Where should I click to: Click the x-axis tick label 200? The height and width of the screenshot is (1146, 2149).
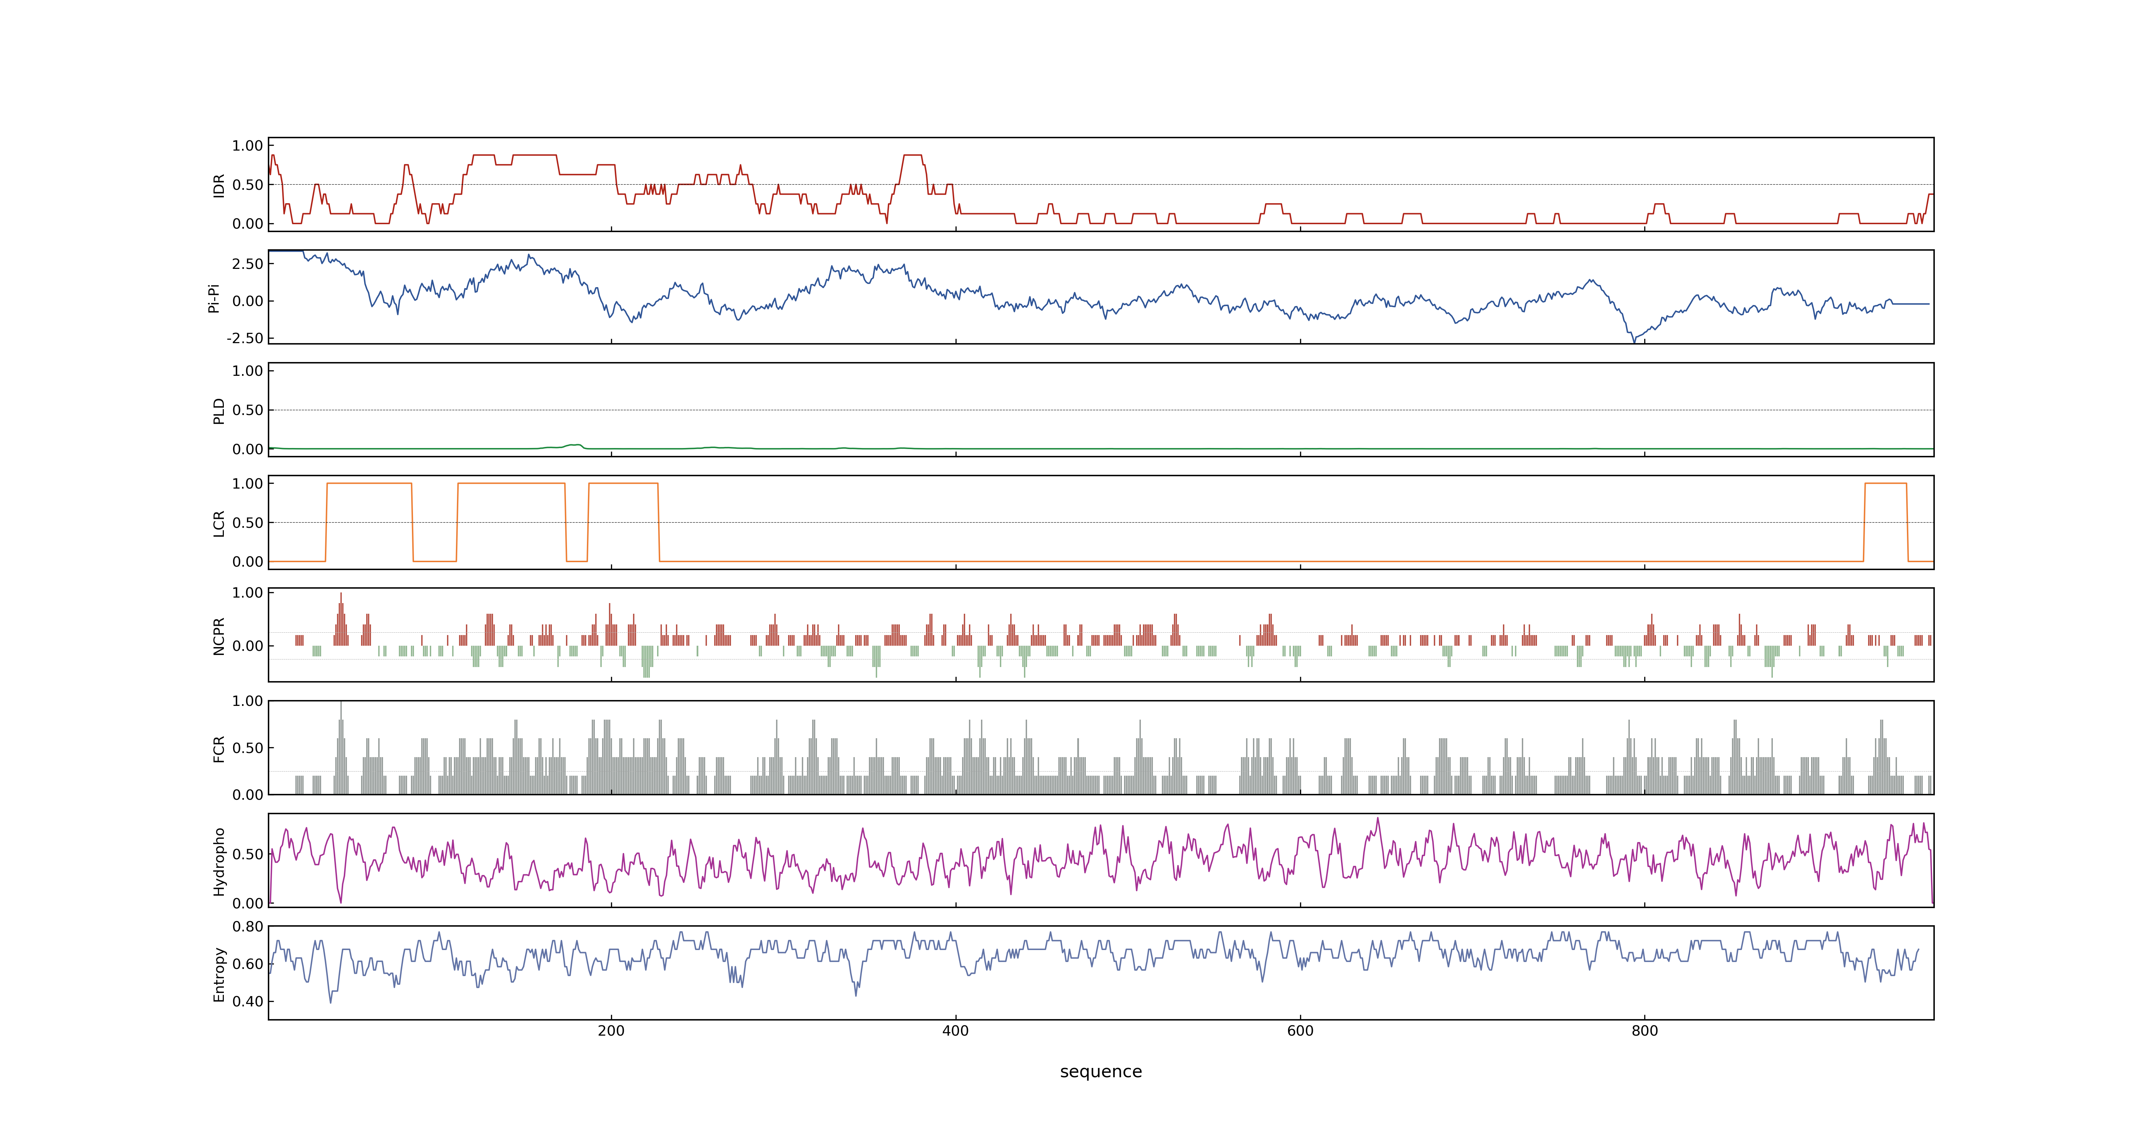tap(611, 1031)
